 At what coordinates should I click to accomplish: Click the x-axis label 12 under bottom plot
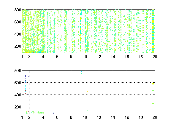click(99, 117)
